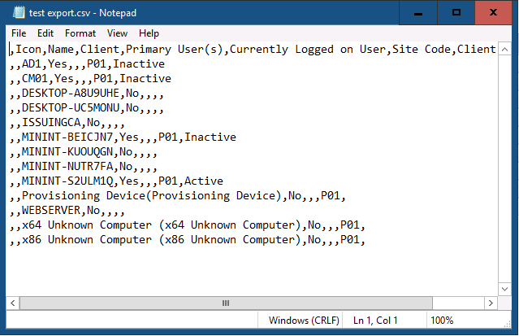This screenshot has height=336, width=519.
Task: Click the title text test export.csv - Notepad
Action: 83,13
